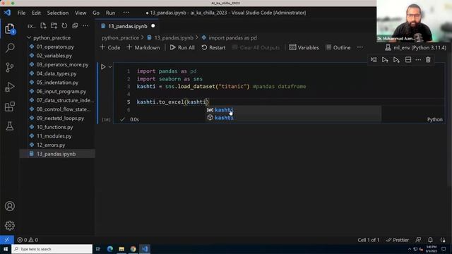Open the remote window indicator
452x254 pixels.
pos(6,240)
